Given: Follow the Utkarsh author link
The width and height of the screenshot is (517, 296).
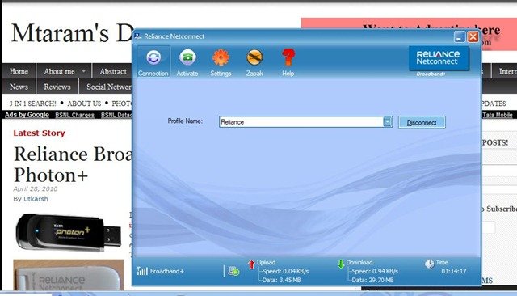Looking at the screenshot, I should (x=36, y=199).
